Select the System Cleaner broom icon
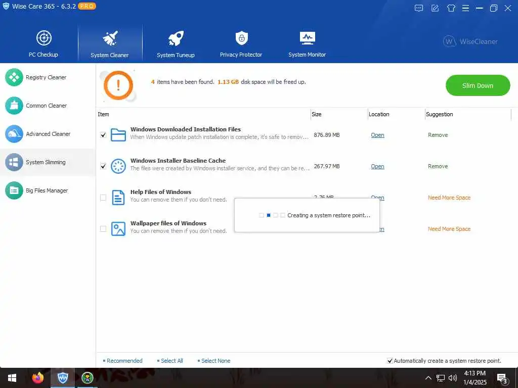This screenshot has width=518, height=388. tap(110, 38)
